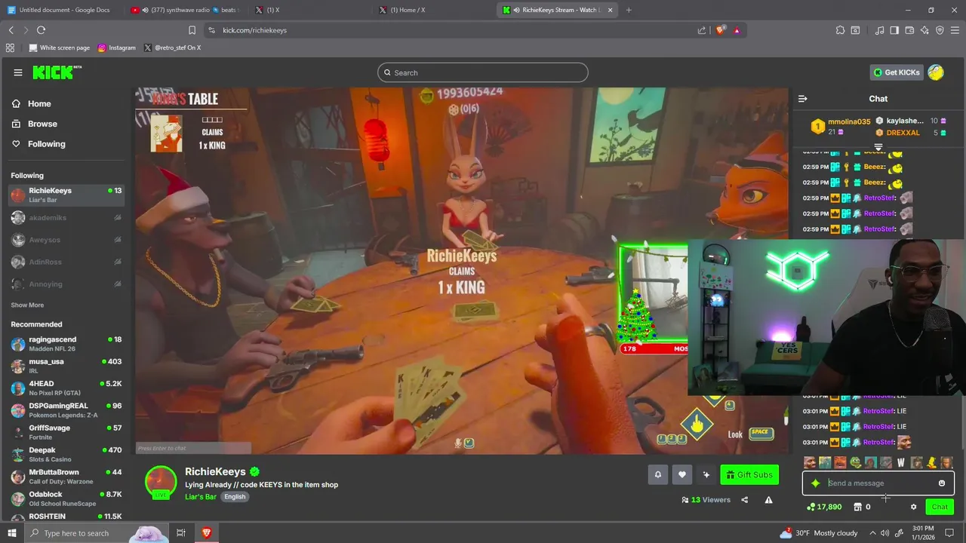Open a new browser tab
Viewport: 966px width, 543px height.
coord(629,10)
